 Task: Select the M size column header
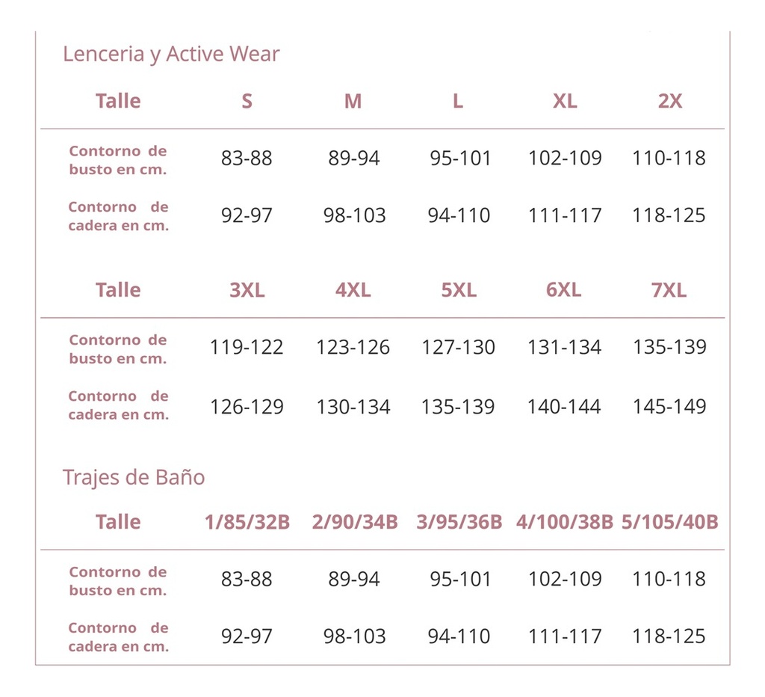(353, 101)
